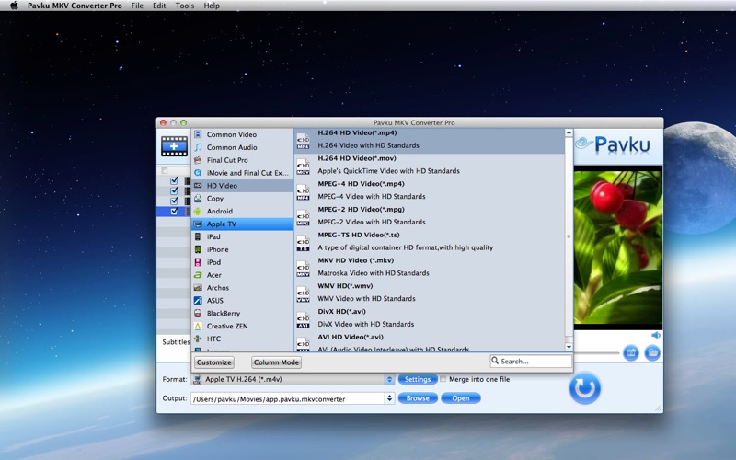Click the Copy category icon
Screen dimensions: 736x460
coord(198,198)
